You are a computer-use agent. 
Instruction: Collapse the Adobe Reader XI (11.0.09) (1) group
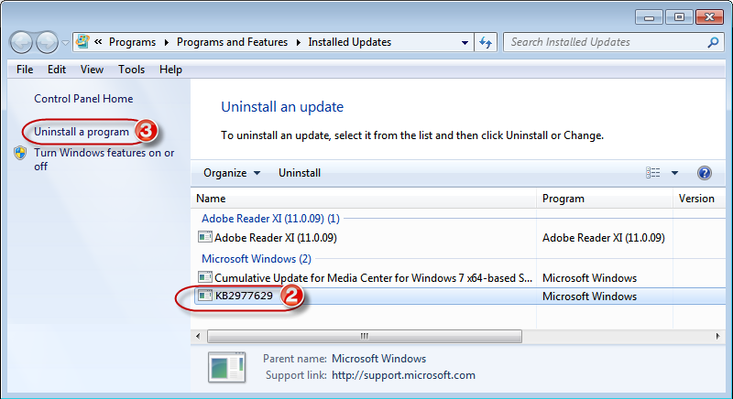[270, 219]
